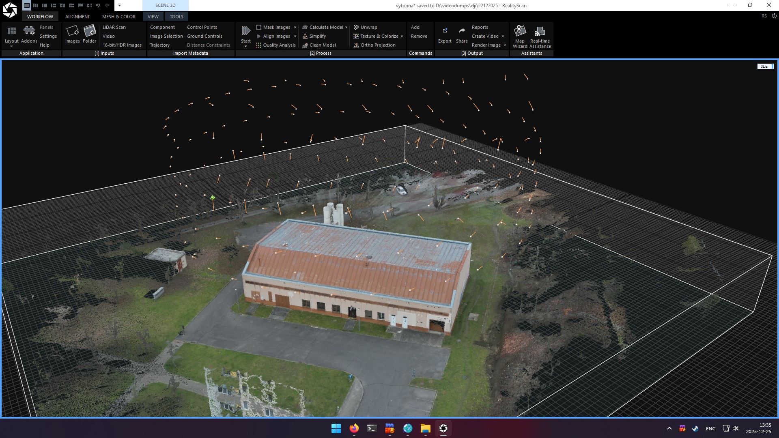This screenshot has height=438, width=779.
Task: Open the Create Video dropdown arrow
Action: click(x=503, y=36)
